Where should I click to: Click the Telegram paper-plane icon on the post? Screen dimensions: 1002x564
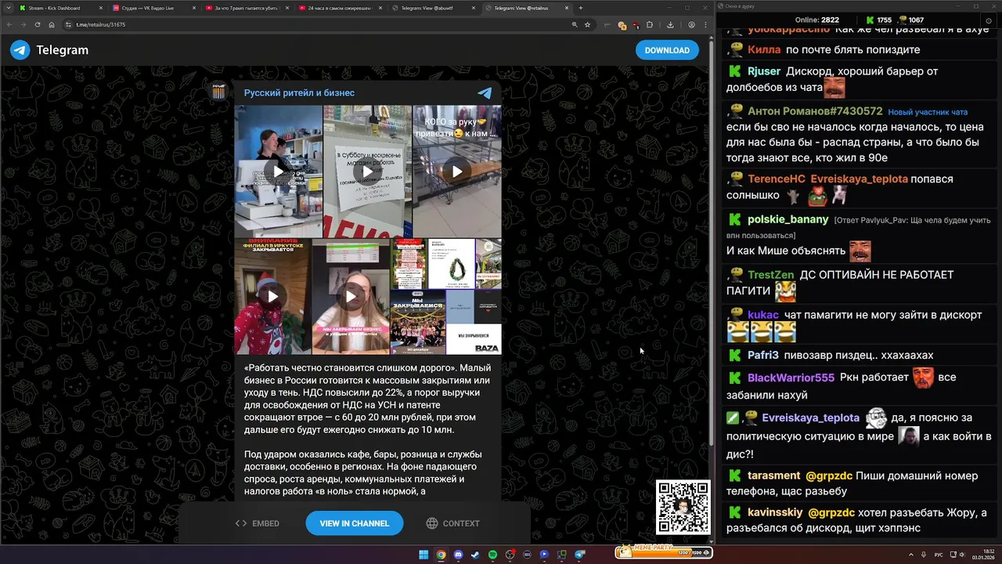tap(485, 92)
